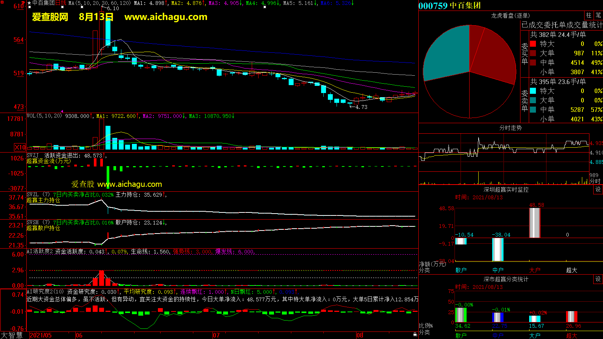Screen dimensions: 603x339
Task: Open 设 settings for 深市超赢分类统计
Action: point(598,279)
